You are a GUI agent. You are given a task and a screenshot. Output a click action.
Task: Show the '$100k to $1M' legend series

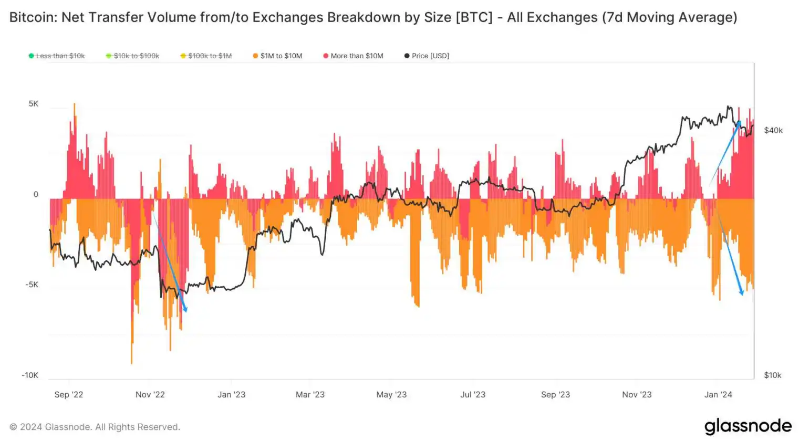(210, 56)
